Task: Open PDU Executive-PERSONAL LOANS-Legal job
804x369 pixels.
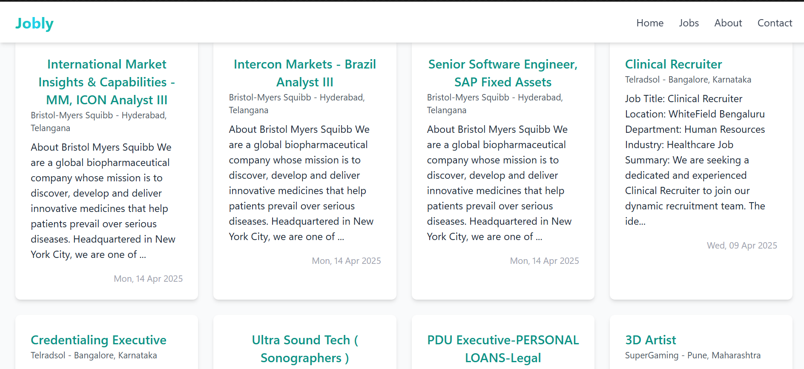Action: click(x=502, y=349)
